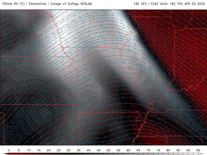Click the 5 label on color scale

(19, 150)
